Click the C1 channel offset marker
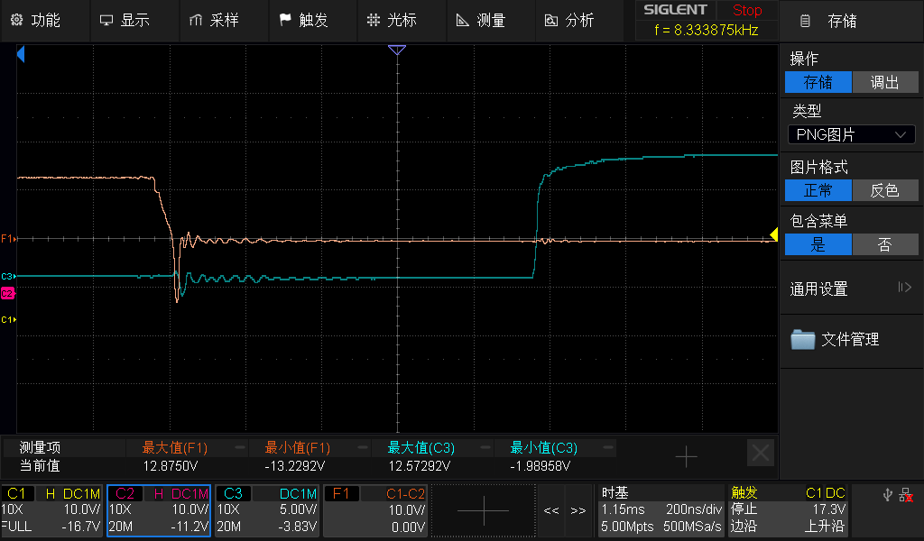Image resolution: width=924 pixels, height=541 pixels. point(8,320)
